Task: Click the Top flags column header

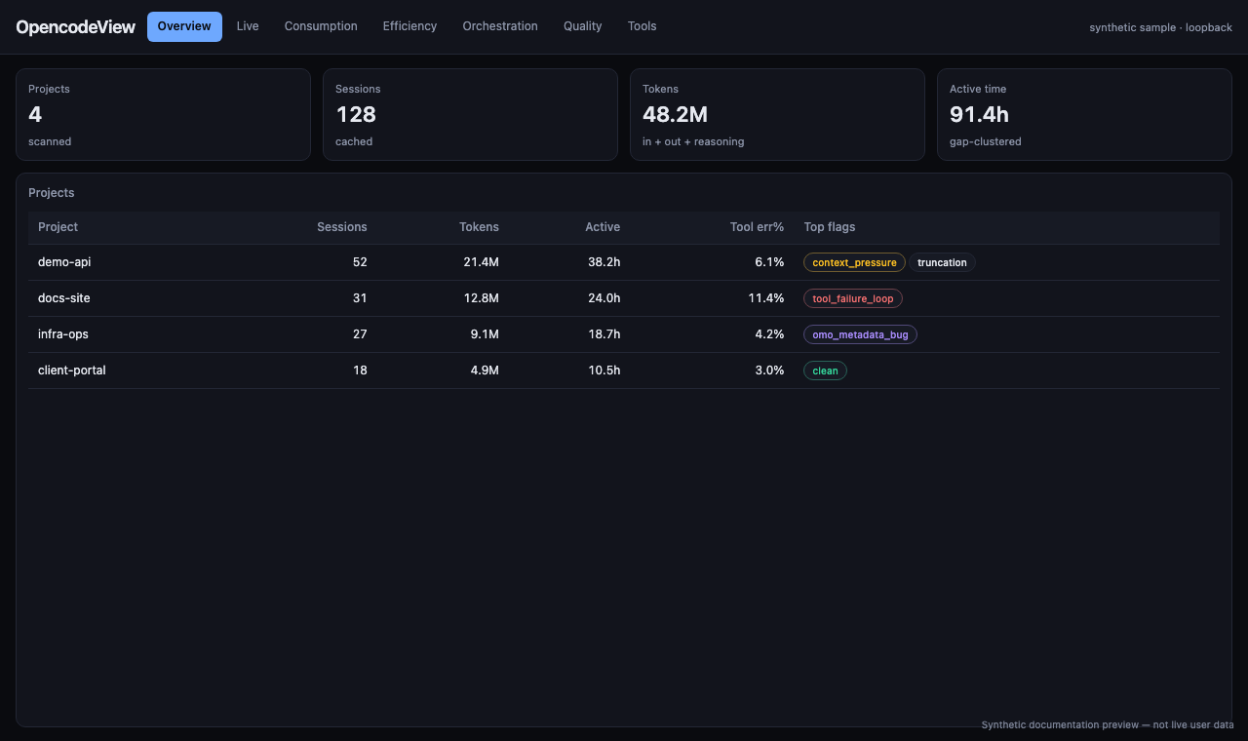Action: (830, 227)
